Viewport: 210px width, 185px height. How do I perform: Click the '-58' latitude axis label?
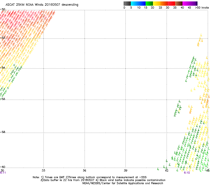[3, 132]
